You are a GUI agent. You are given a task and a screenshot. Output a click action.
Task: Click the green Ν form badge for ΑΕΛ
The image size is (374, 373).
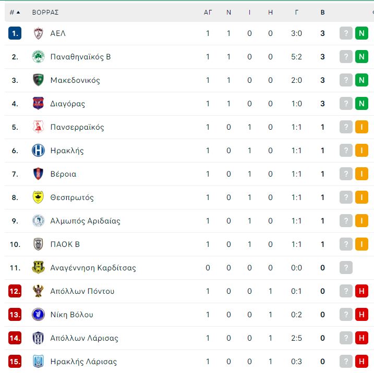click(x=361, y=33)
